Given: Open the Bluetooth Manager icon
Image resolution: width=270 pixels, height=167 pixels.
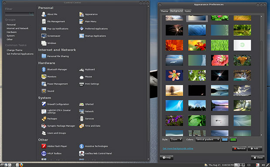Looking at the screenshot, I should click(44, 69).
